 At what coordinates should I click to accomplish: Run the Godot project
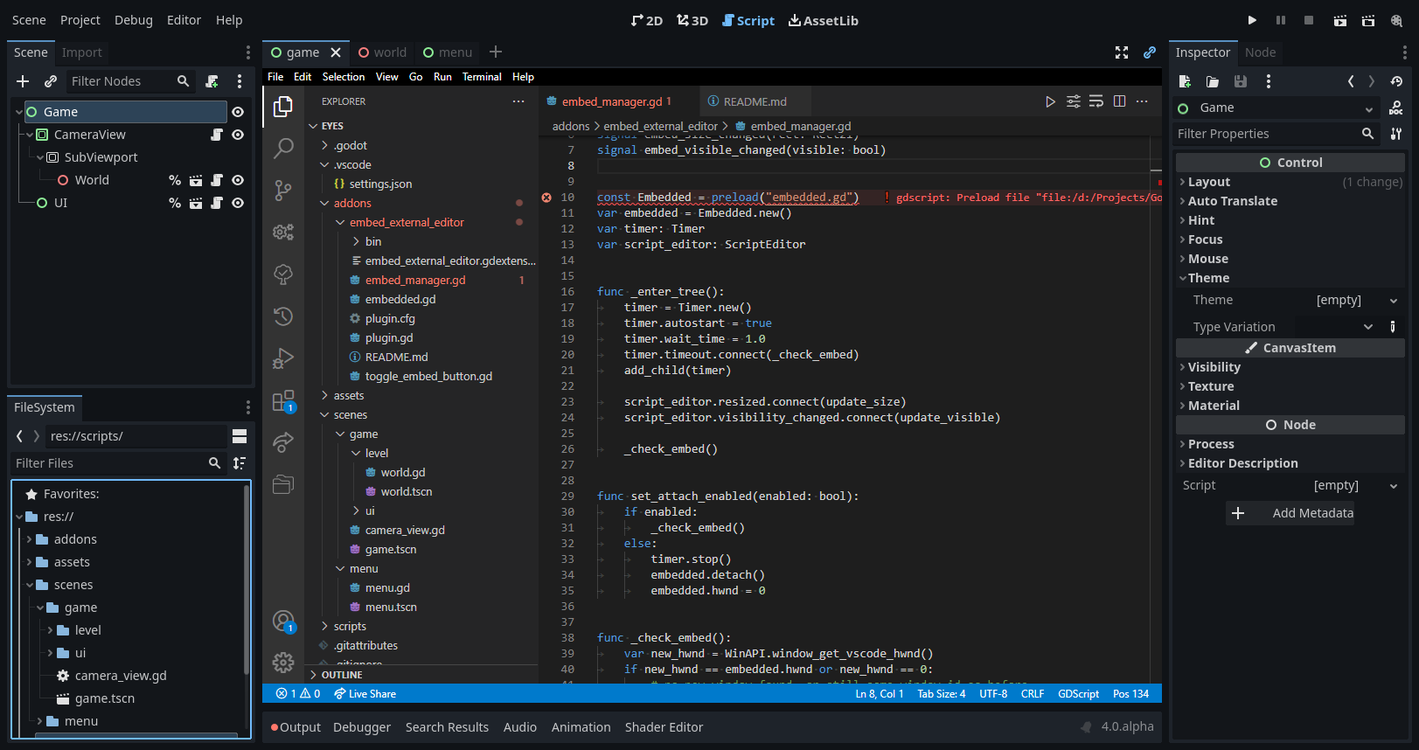coord(1252,20)
